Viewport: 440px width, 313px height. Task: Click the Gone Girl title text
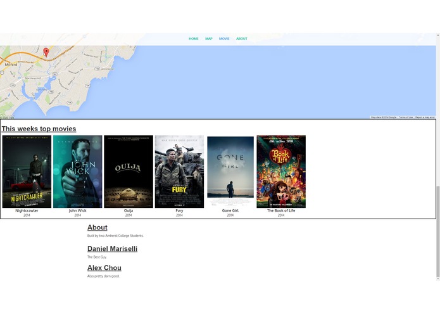[x=230, y=210]
